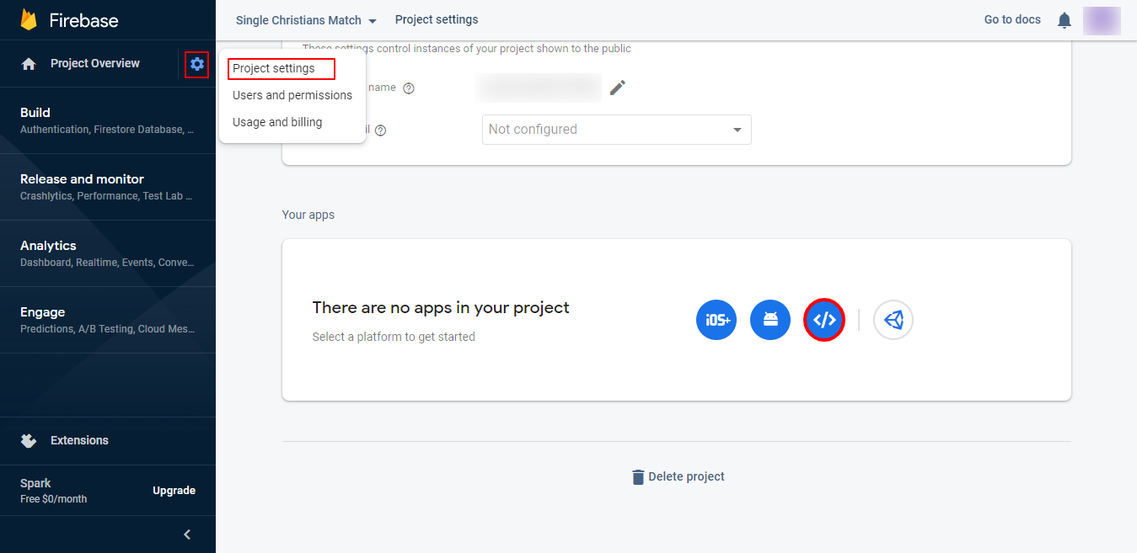Click the Project settings page title

point(437,19)
